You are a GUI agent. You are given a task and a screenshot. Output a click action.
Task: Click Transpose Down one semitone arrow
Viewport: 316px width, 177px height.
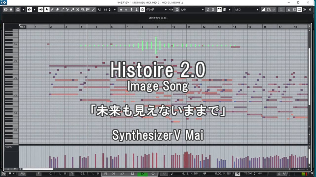(x=126, y=10)
